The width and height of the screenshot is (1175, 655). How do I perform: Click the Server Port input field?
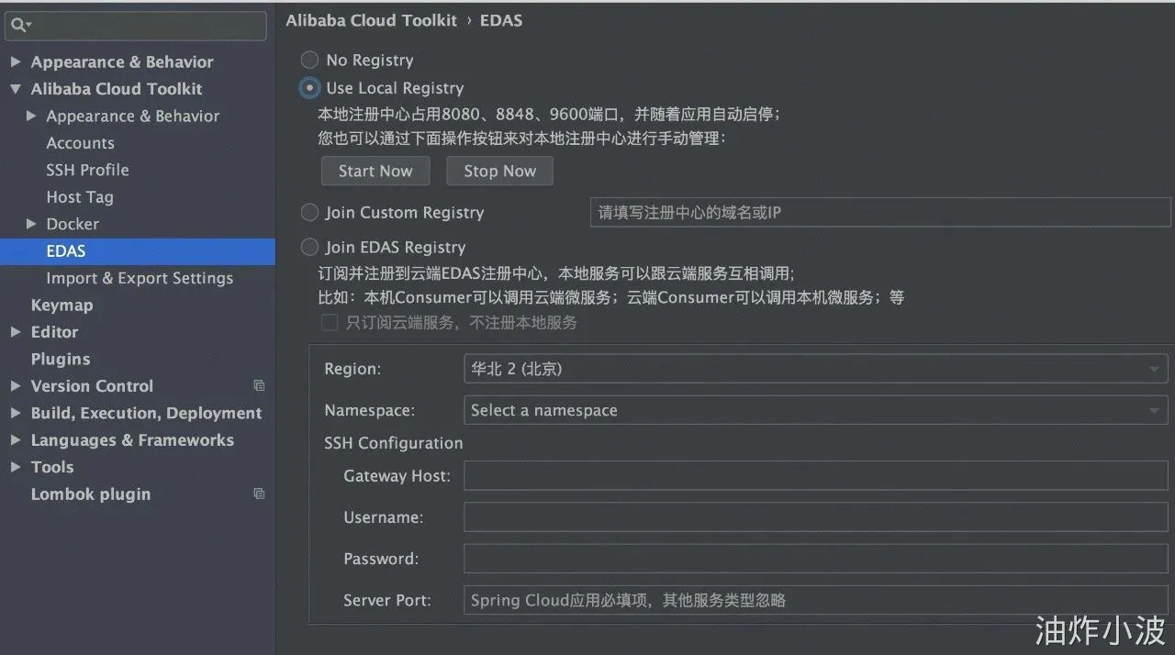pyautogui.click(x=815, y=601)
